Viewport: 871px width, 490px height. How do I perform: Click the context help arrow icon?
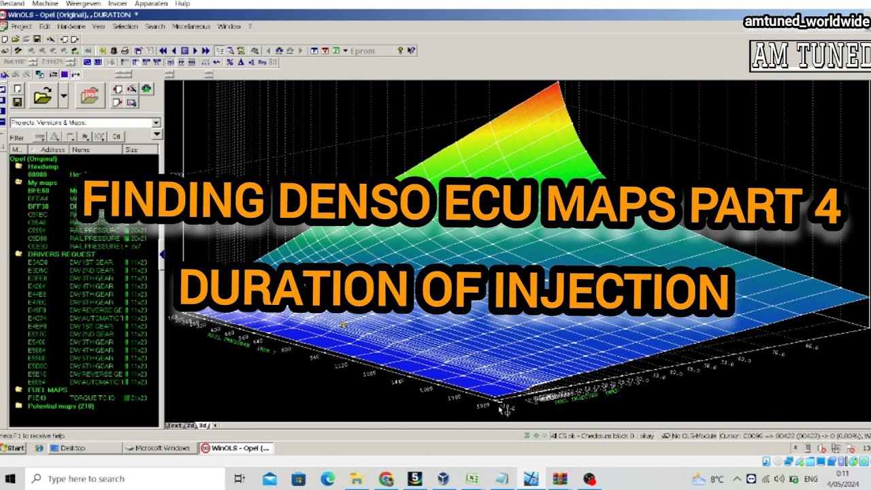tap(411, 51)
